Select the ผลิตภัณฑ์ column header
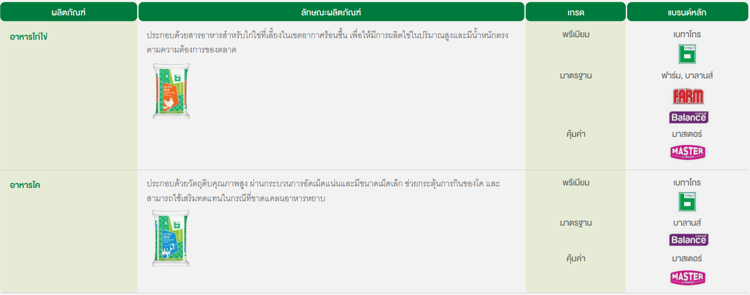The height and width of the screenshot is (295, 750). [x=69, y=12]
